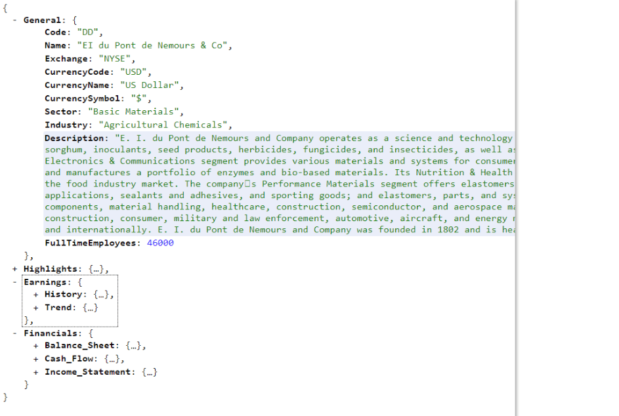Collapse the Financials object node
This screenshot has width=619, height=416.
click(14, 333)
